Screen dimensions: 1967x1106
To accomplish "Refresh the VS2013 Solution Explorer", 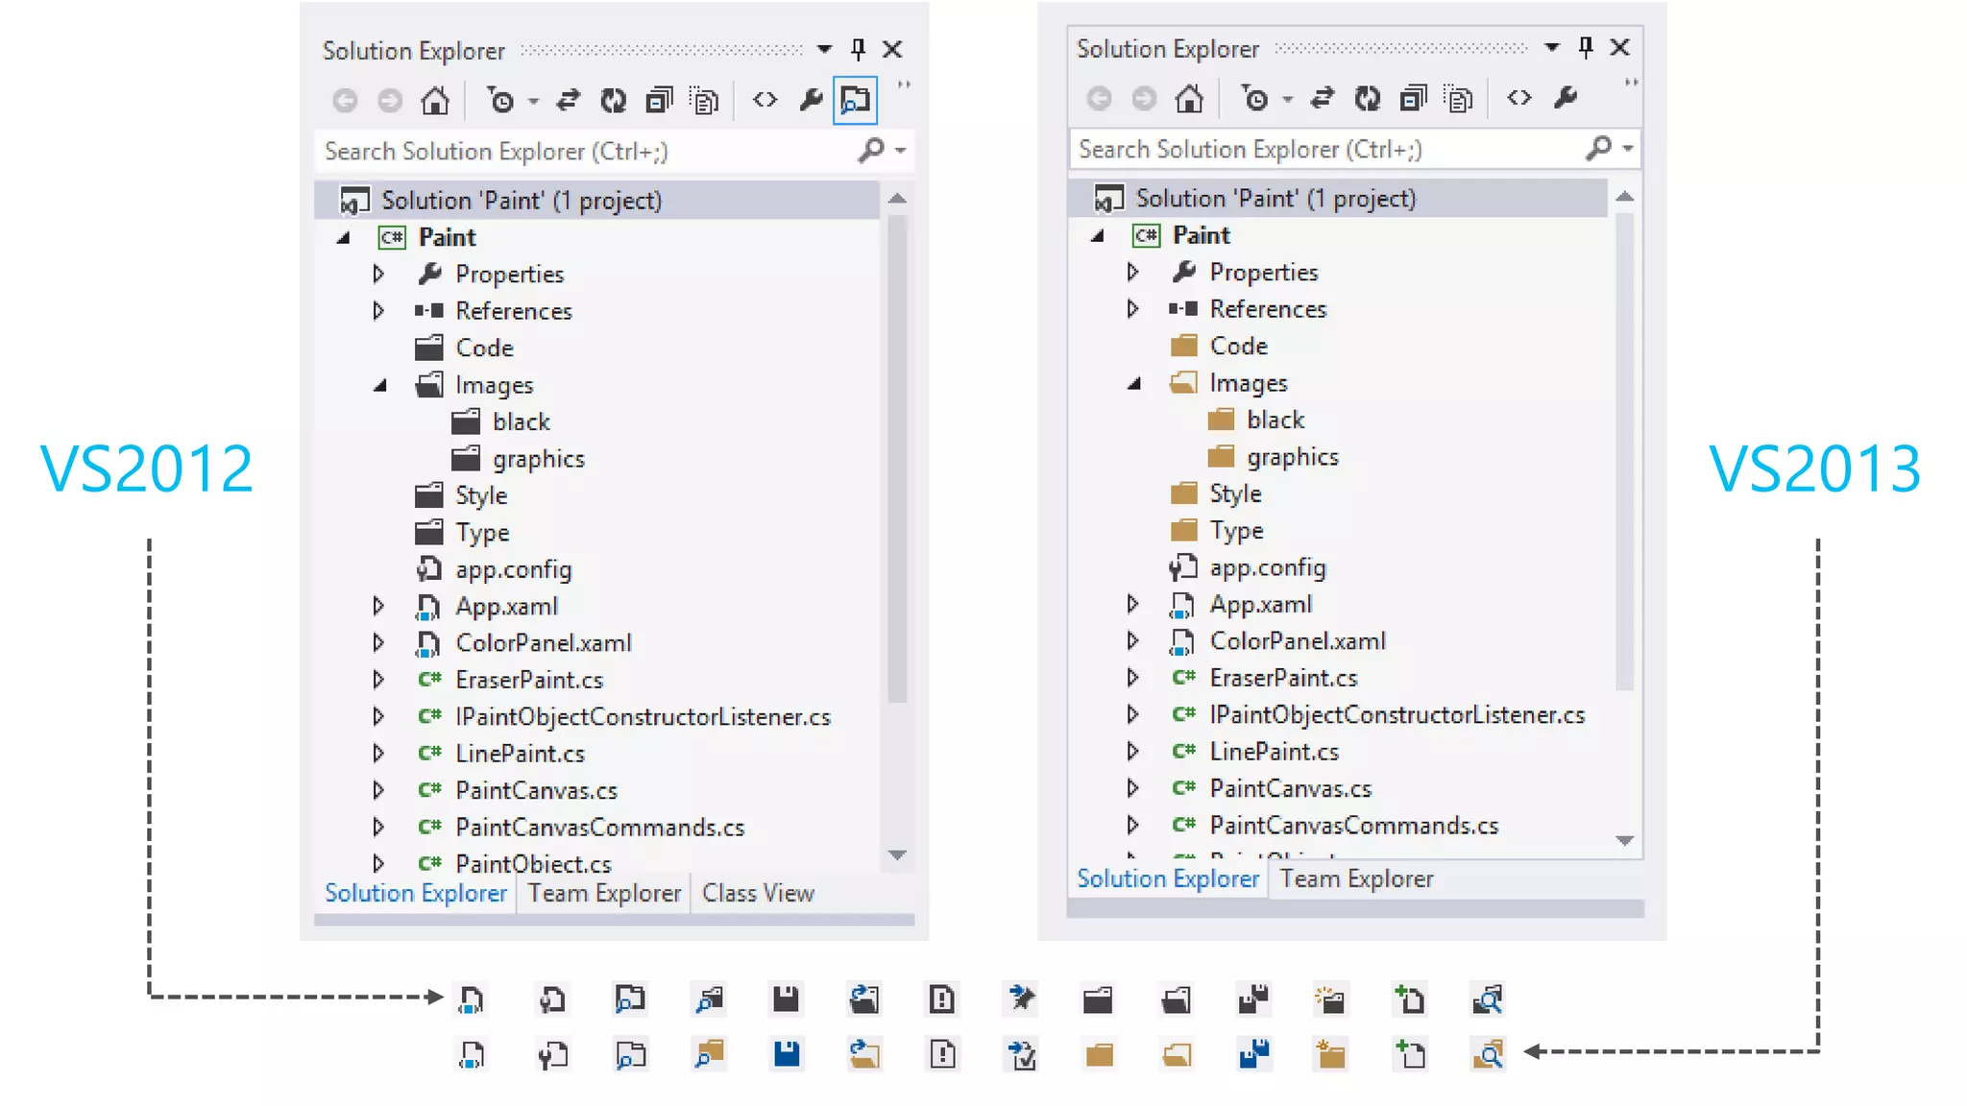I will (x=1367, y=98).
